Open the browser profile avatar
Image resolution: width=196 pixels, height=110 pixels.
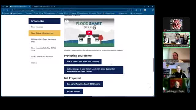click(x=145, y=10)
